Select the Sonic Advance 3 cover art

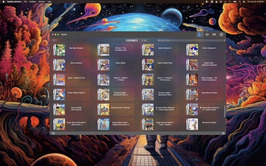pos(192,50)
